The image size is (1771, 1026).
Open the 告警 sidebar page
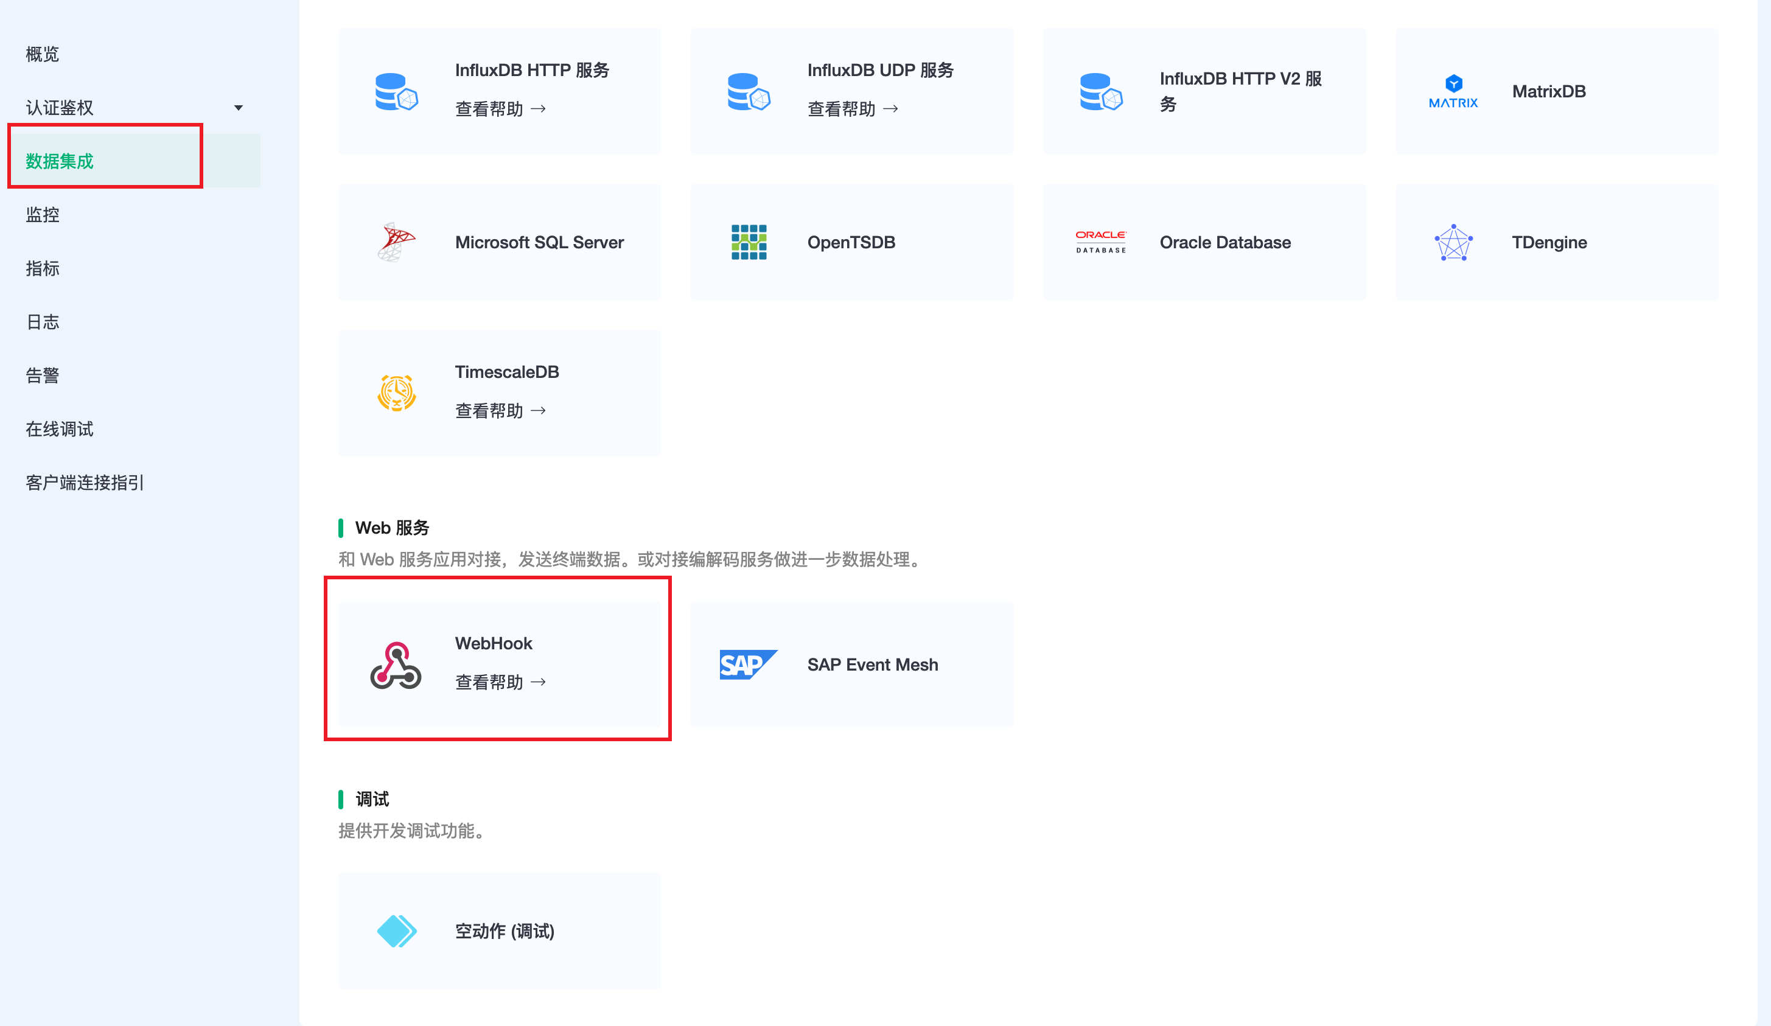(43, 376)
